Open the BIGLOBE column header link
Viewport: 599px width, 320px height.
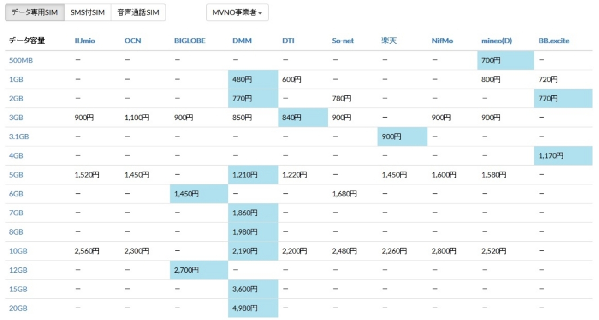(190, 41)
